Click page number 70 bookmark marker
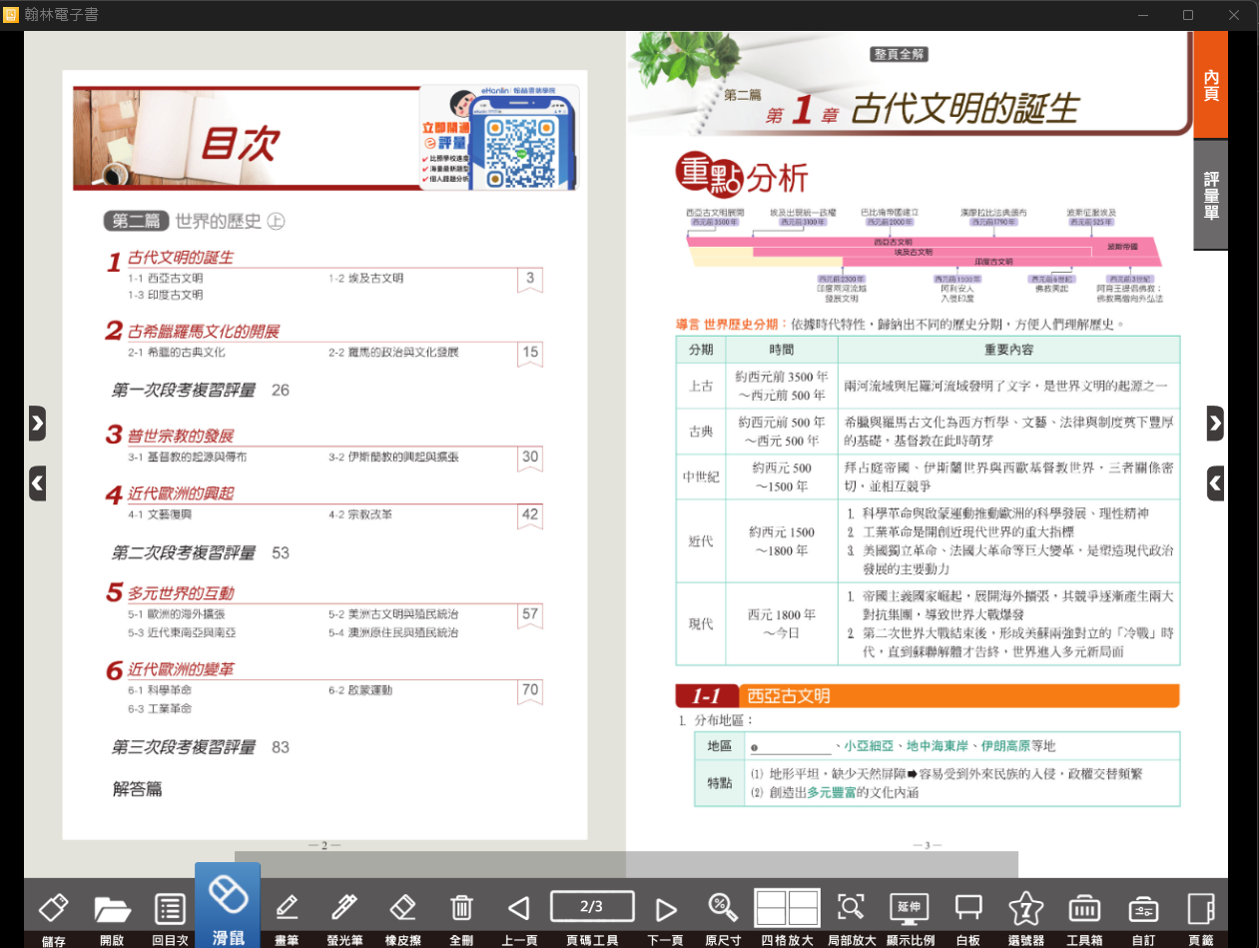1259x948 pixels. point(530,691)
